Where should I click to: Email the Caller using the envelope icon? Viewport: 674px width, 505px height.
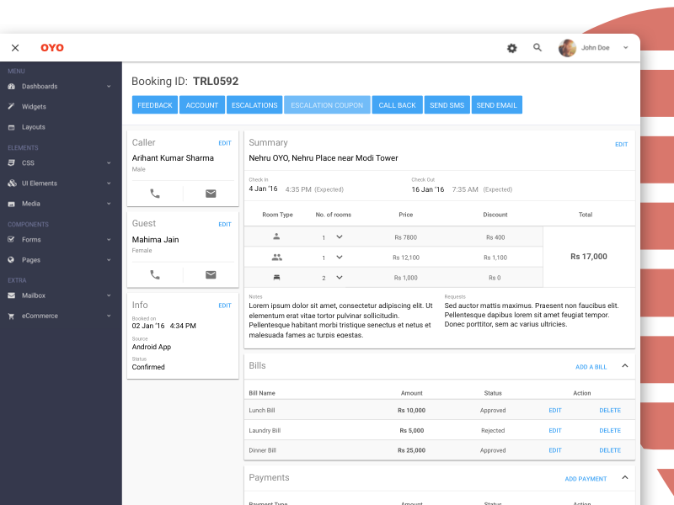pos(211,194)
